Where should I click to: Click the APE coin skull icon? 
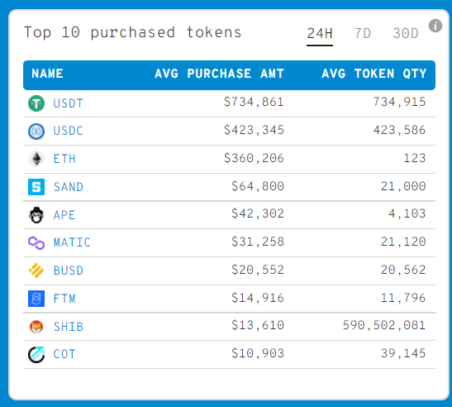point(36,215)
